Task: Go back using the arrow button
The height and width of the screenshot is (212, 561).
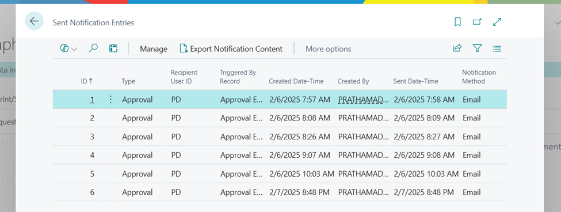Action: (x=34, y=21)
